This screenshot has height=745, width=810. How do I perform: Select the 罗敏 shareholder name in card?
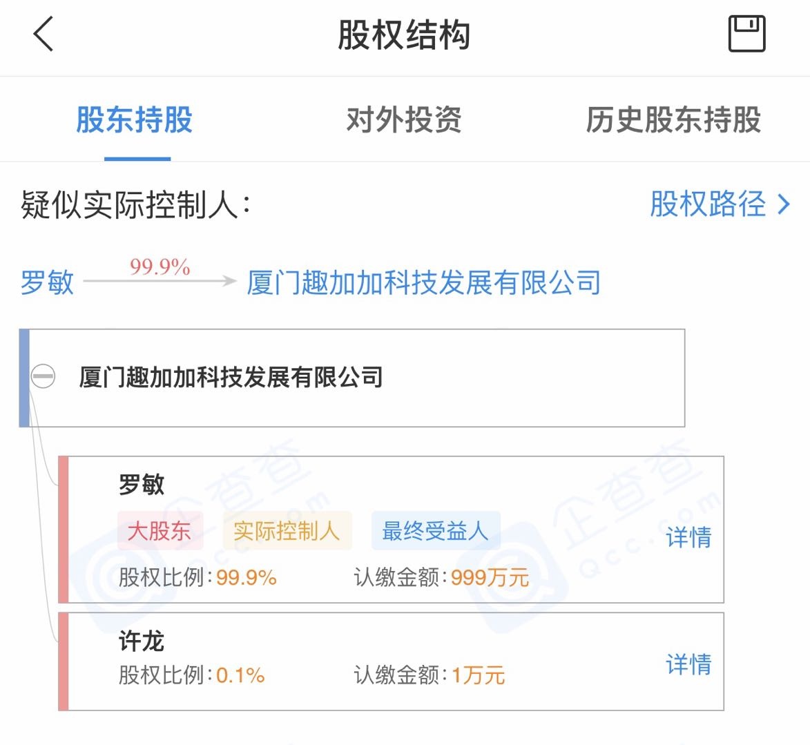point(142,485)
